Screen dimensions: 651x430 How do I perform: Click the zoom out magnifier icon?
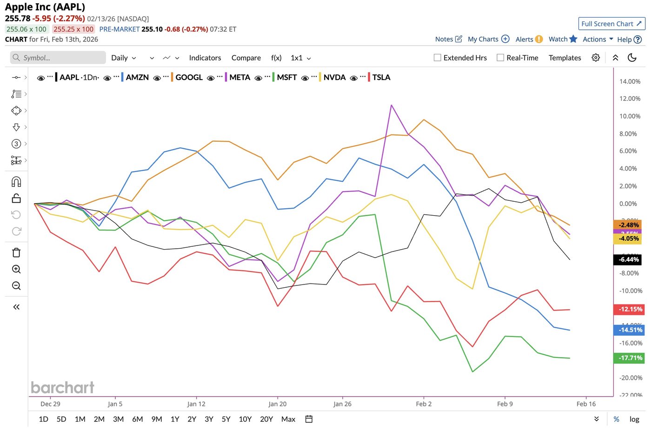tap(16, 286)
